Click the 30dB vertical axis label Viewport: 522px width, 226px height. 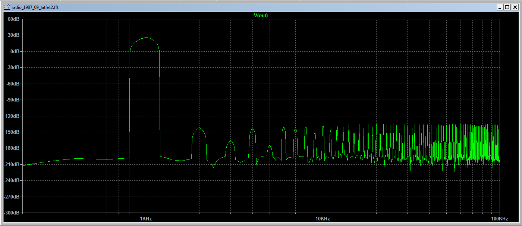coord(13,35)
